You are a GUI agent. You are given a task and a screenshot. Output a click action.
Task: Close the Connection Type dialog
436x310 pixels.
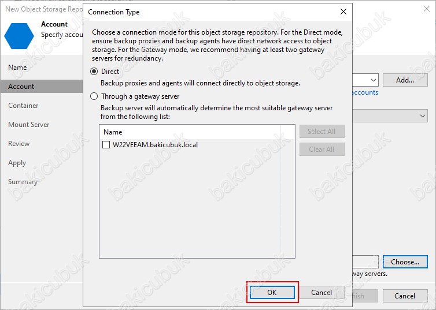[x=343, y=12]
